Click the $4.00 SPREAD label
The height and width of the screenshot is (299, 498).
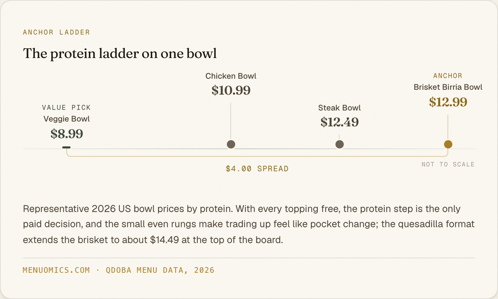tap(257, 168)
